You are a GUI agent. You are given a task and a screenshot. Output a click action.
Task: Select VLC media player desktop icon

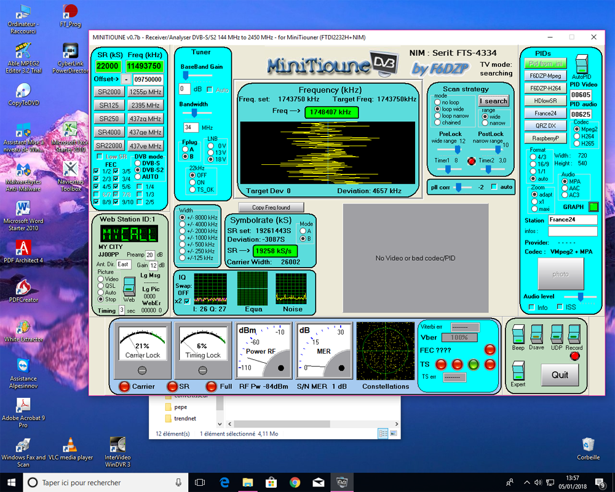pos(71,449)
